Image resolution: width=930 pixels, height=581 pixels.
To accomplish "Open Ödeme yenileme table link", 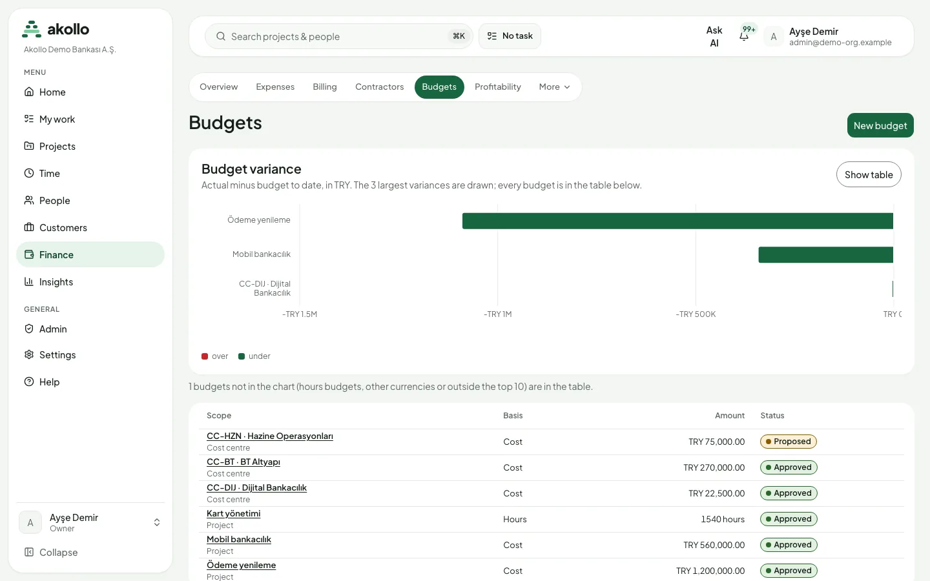I will coord(241,566).
